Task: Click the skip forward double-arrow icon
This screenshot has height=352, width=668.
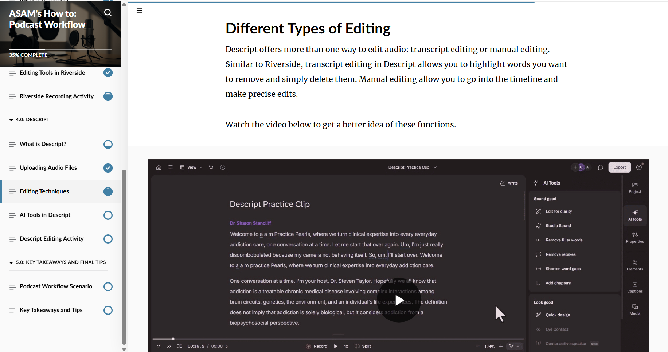Action: pyautogui.click(x=169, y=346)
